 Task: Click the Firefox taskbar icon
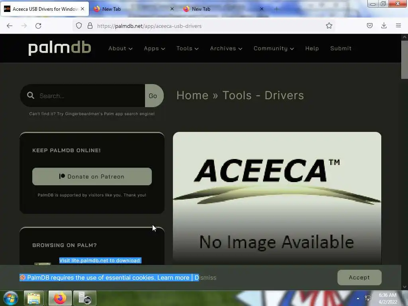pyautogui.click(x=60, y=298)
